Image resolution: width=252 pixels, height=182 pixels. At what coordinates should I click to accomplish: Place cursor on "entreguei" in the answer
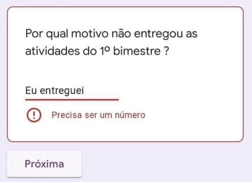coord(62,91)
